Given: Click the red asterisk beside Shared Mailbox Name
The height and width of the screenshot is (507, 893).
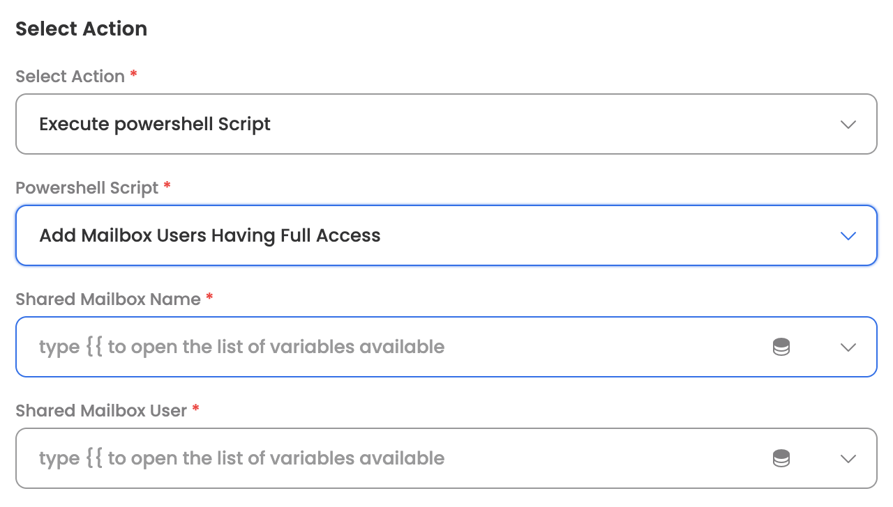Looking at the screenshot, I should pos(209,297).
